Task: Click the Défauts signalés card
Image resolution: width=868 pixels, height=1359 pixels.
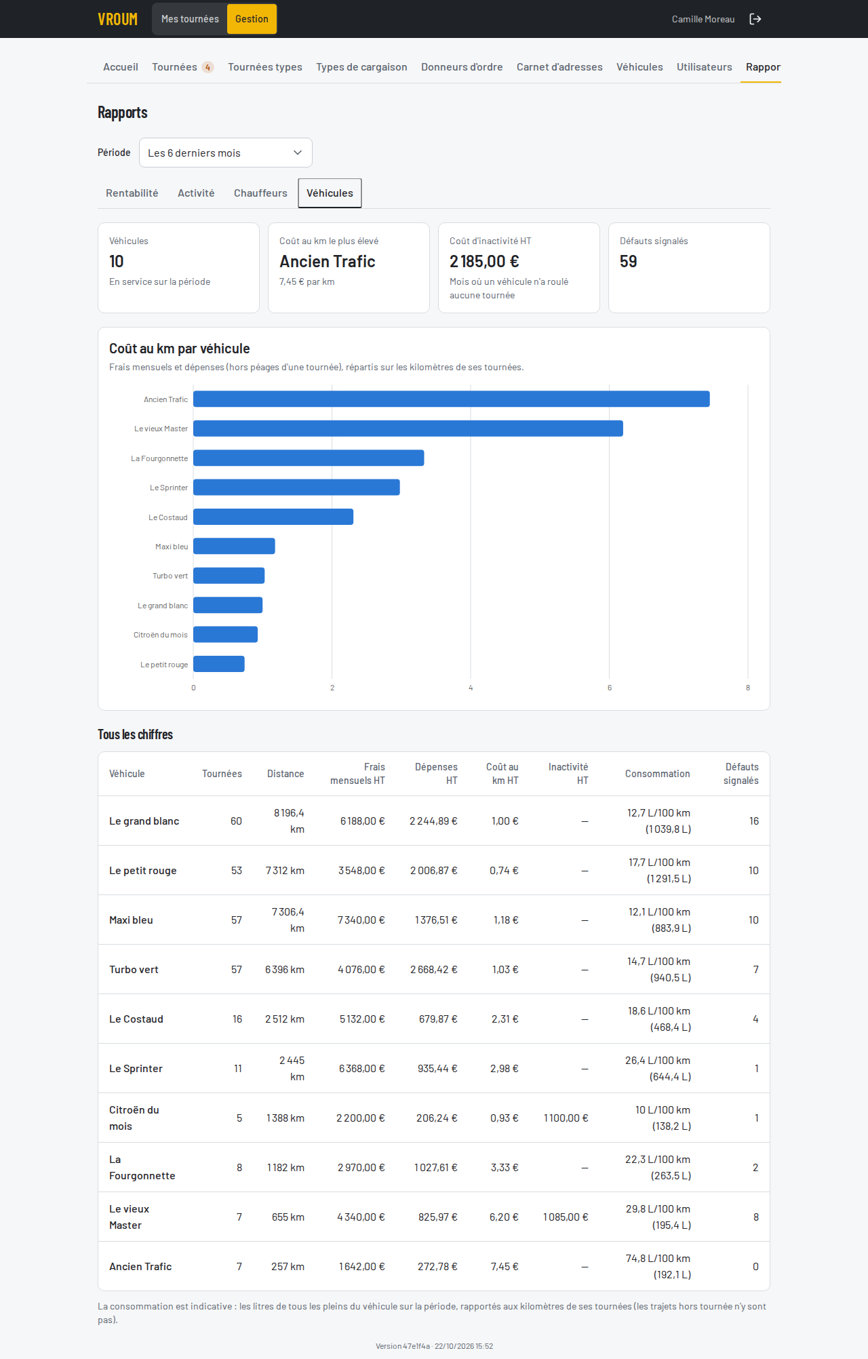Action: coord(689,268)
